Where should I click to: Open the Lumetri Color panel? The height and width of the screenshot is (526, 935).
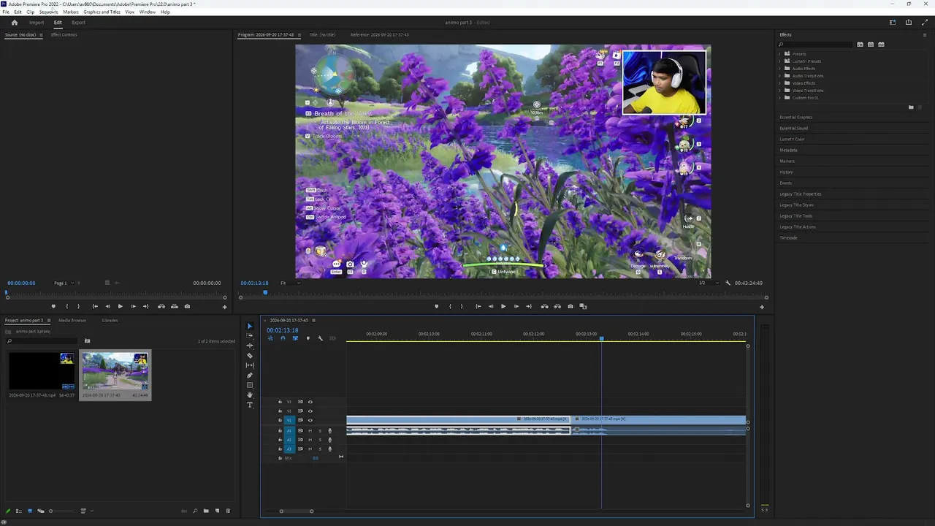[793, 139]
